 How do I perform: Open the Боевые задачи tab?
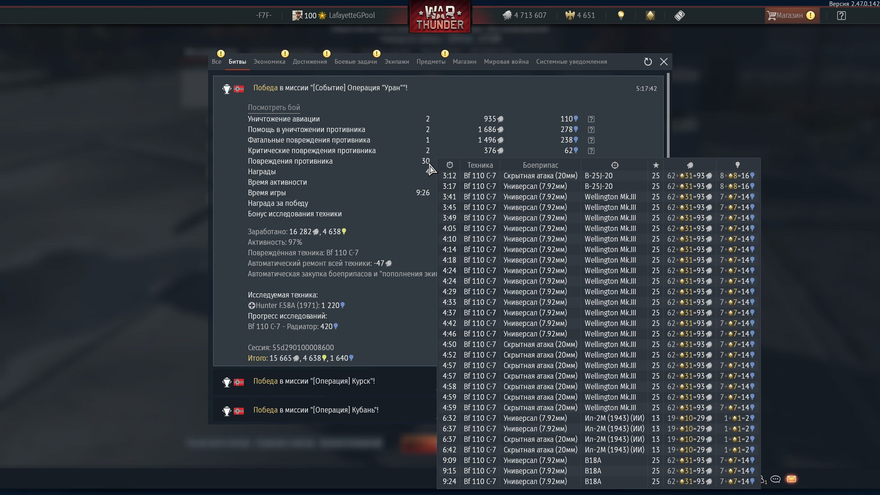click(356, 62)
